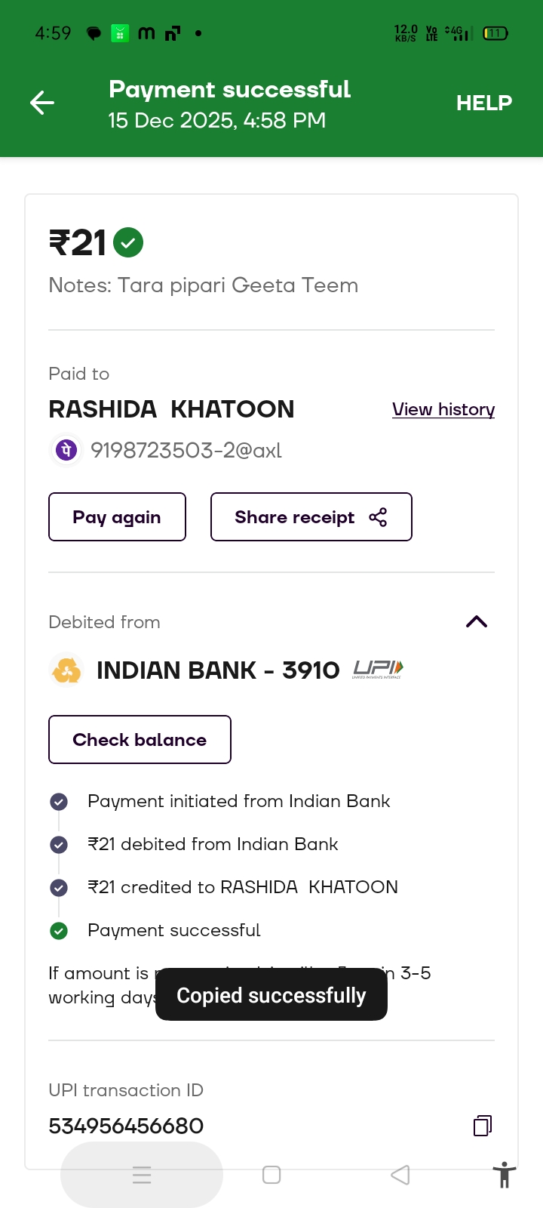543x1208 pixels.
Task: Tap the Payment successful status checkmark
Action: pyautogui.click(x=59, y=931)
